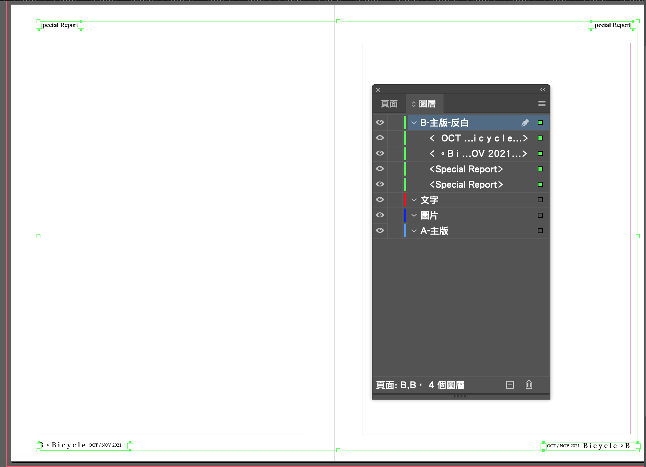Viewport: 646px width, 467px height.
Task: Select the 圖層 tab
Action: click(427, 104)
